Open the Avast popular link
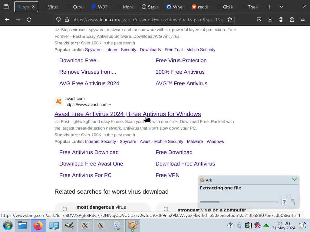The height and width of the screenshot is (232, 310). coord(145,141)
